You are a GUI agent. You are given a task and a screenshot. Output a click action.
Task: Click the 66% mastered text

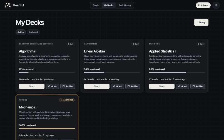157,69
